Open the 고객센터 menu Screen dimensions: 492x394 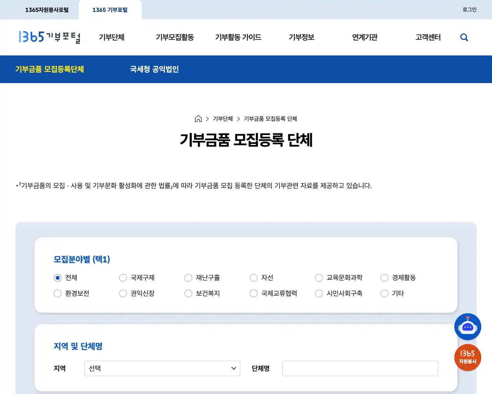pyautogui.click(x=428, y=37)
